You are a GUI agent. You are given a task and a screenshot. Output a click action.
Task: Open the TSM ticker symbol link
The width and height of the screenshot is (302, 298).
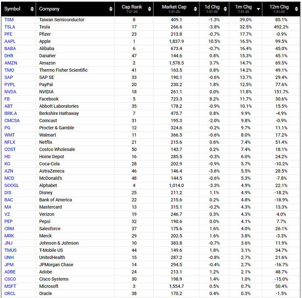point(9,20)
